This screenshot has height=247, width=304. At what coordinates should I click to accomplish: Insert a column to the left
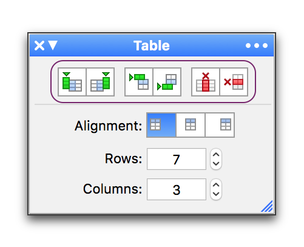coord(72,82)
